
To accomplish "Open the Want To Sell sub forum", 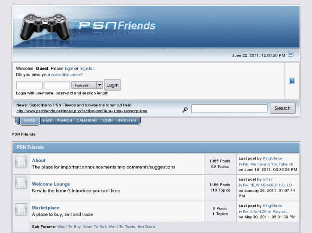I will pyautogui.click(x=95, y=227).
